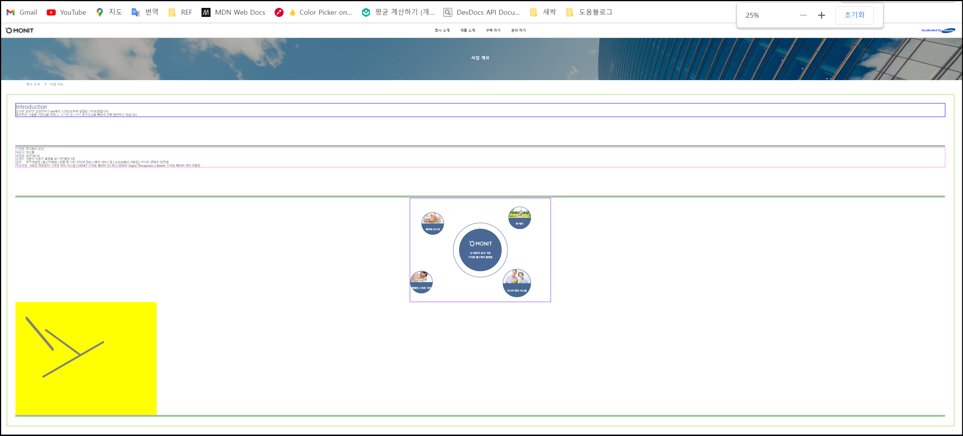Image resolution: width=963 pixels, height=436 pixels.
Task: Click the yellow box graphic
Action: [x=86, y=358]
